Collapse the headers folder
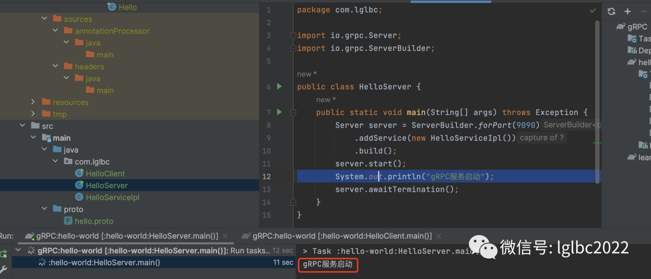This screenshot has height=279, width=651. 55,66
